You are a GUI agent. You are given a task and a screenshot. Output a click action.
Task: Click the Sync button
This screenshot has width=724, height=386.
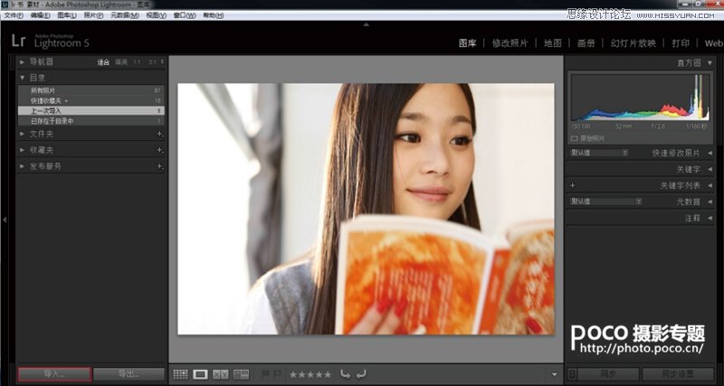[608, 373]
